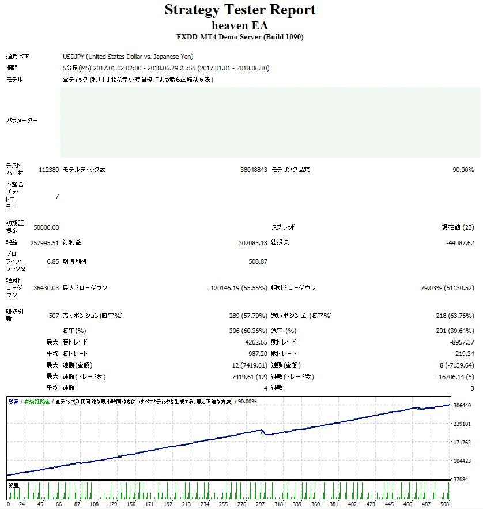Click expected payoff value 508.87
Screen dimensions: 483x509
pos(258,261)
